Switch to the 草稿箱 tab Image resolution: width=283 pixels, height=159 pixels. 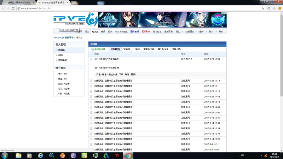(x=127, y=49)
